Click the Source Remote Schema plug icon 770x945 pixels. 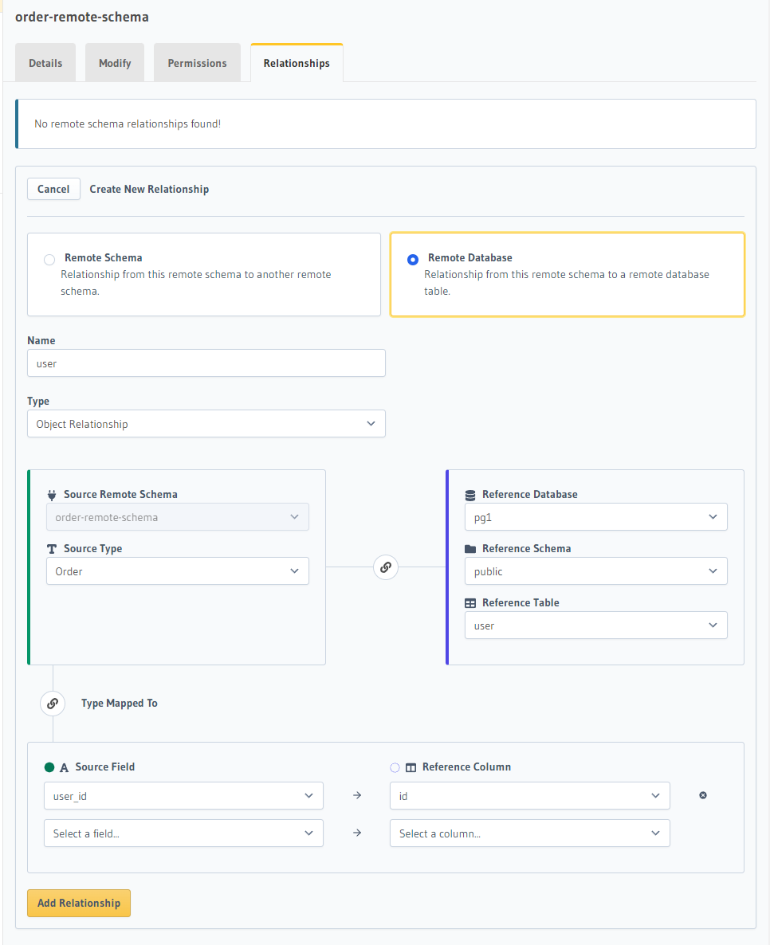point(52,495)
